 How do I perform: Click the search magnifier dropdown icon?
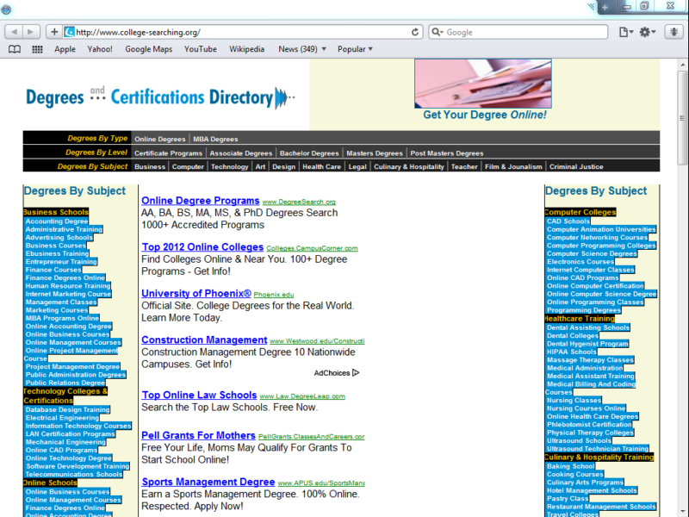[x=438, y=32]
